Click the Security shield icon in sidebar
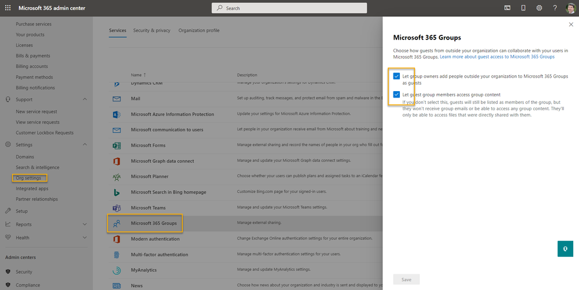This screenshot has height=290, width=579. pos(8,272)
